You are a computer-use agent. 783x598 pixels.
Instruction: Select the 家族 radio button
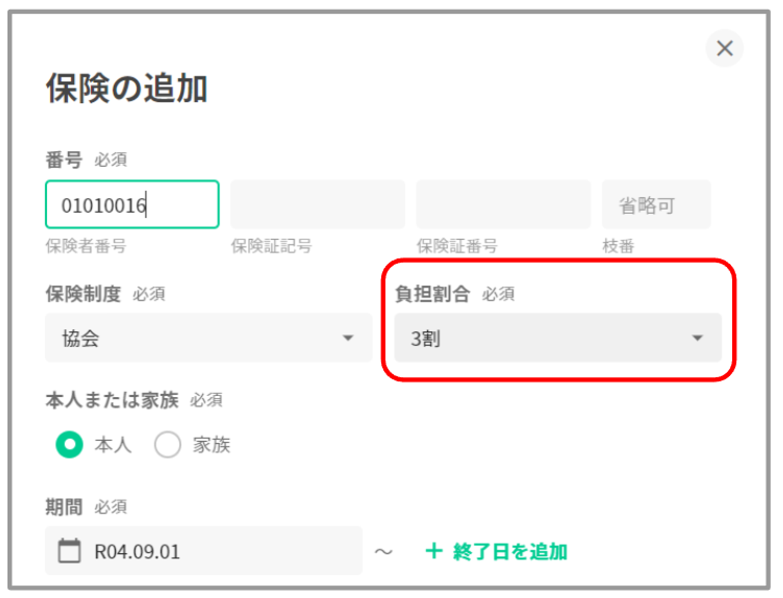coord(168,444)
